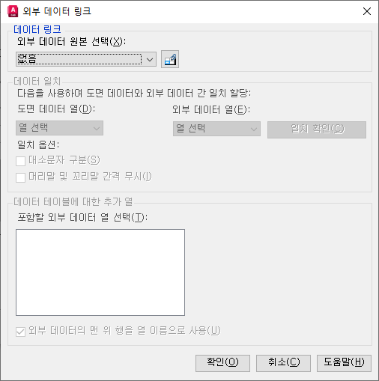Viewport: 379px width, 381px height.
Task: Uncheck 외부 데이터의 맨 위 행 checkbox
Action: click(20, 332)
